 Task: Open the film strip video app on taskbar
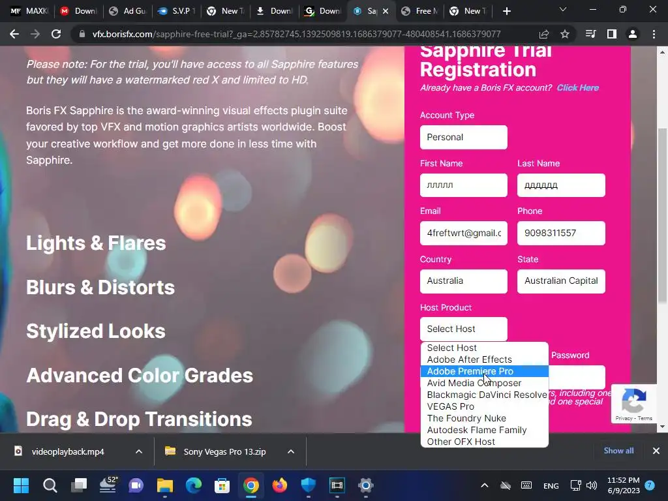pyautogui.click(x=337, y=485)
